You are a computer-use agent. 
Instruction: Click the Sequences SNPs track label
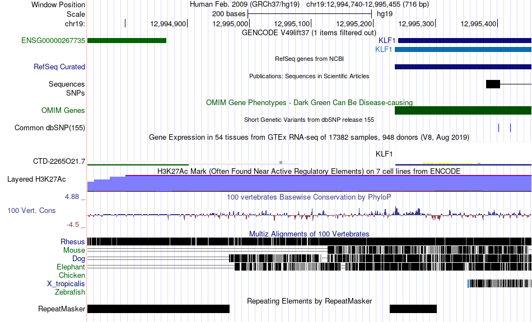[67, 88]
